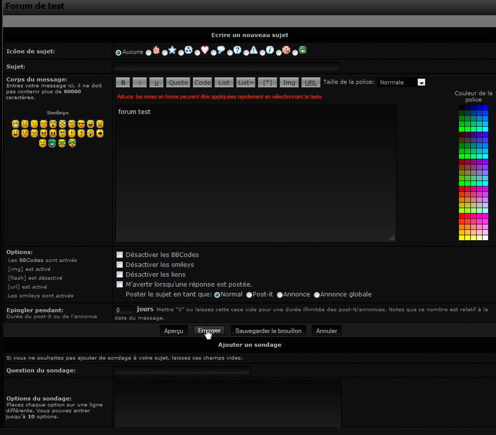The height and width of the screenshot is (435, 496).
Task: Pick the black swatch in font color palette
Action: point(461,108)
